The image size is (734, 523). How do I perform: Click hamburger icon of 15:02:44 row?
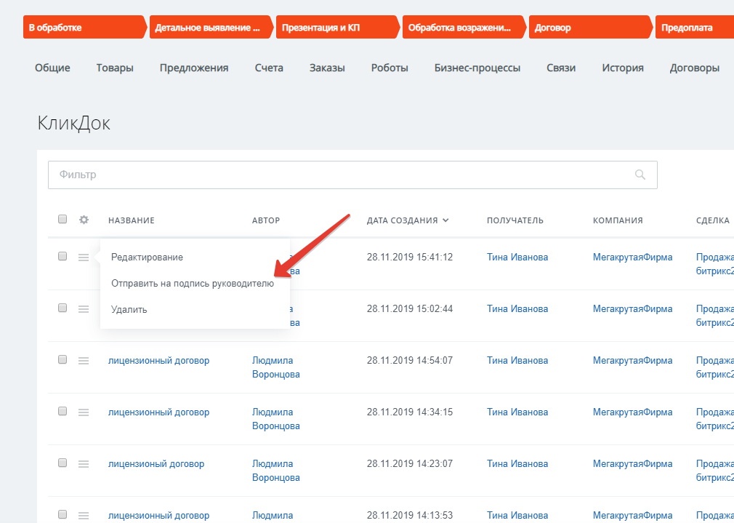tap(84, 309)
